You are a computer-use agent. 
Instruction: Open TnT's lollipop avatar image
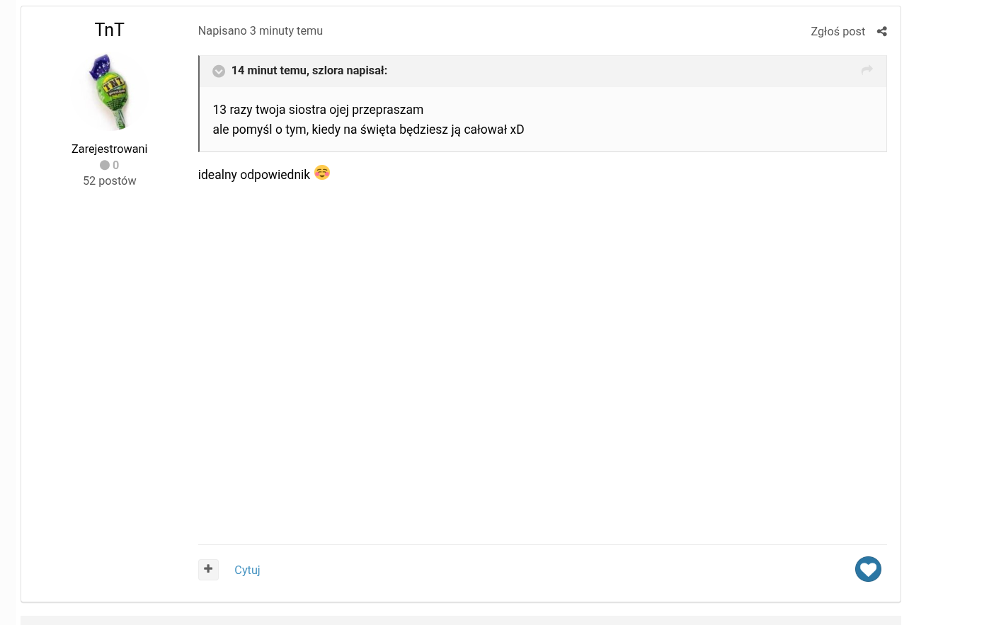click(x=110, y=92)
